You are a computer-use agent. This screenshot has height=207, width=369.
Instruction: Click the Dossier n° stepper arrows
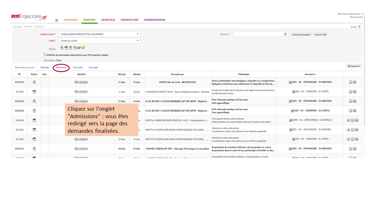click(285, 34)
